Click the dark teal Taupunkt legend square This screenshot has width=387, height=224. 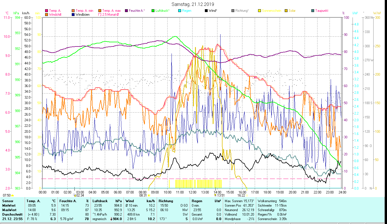tap(313, 11)
